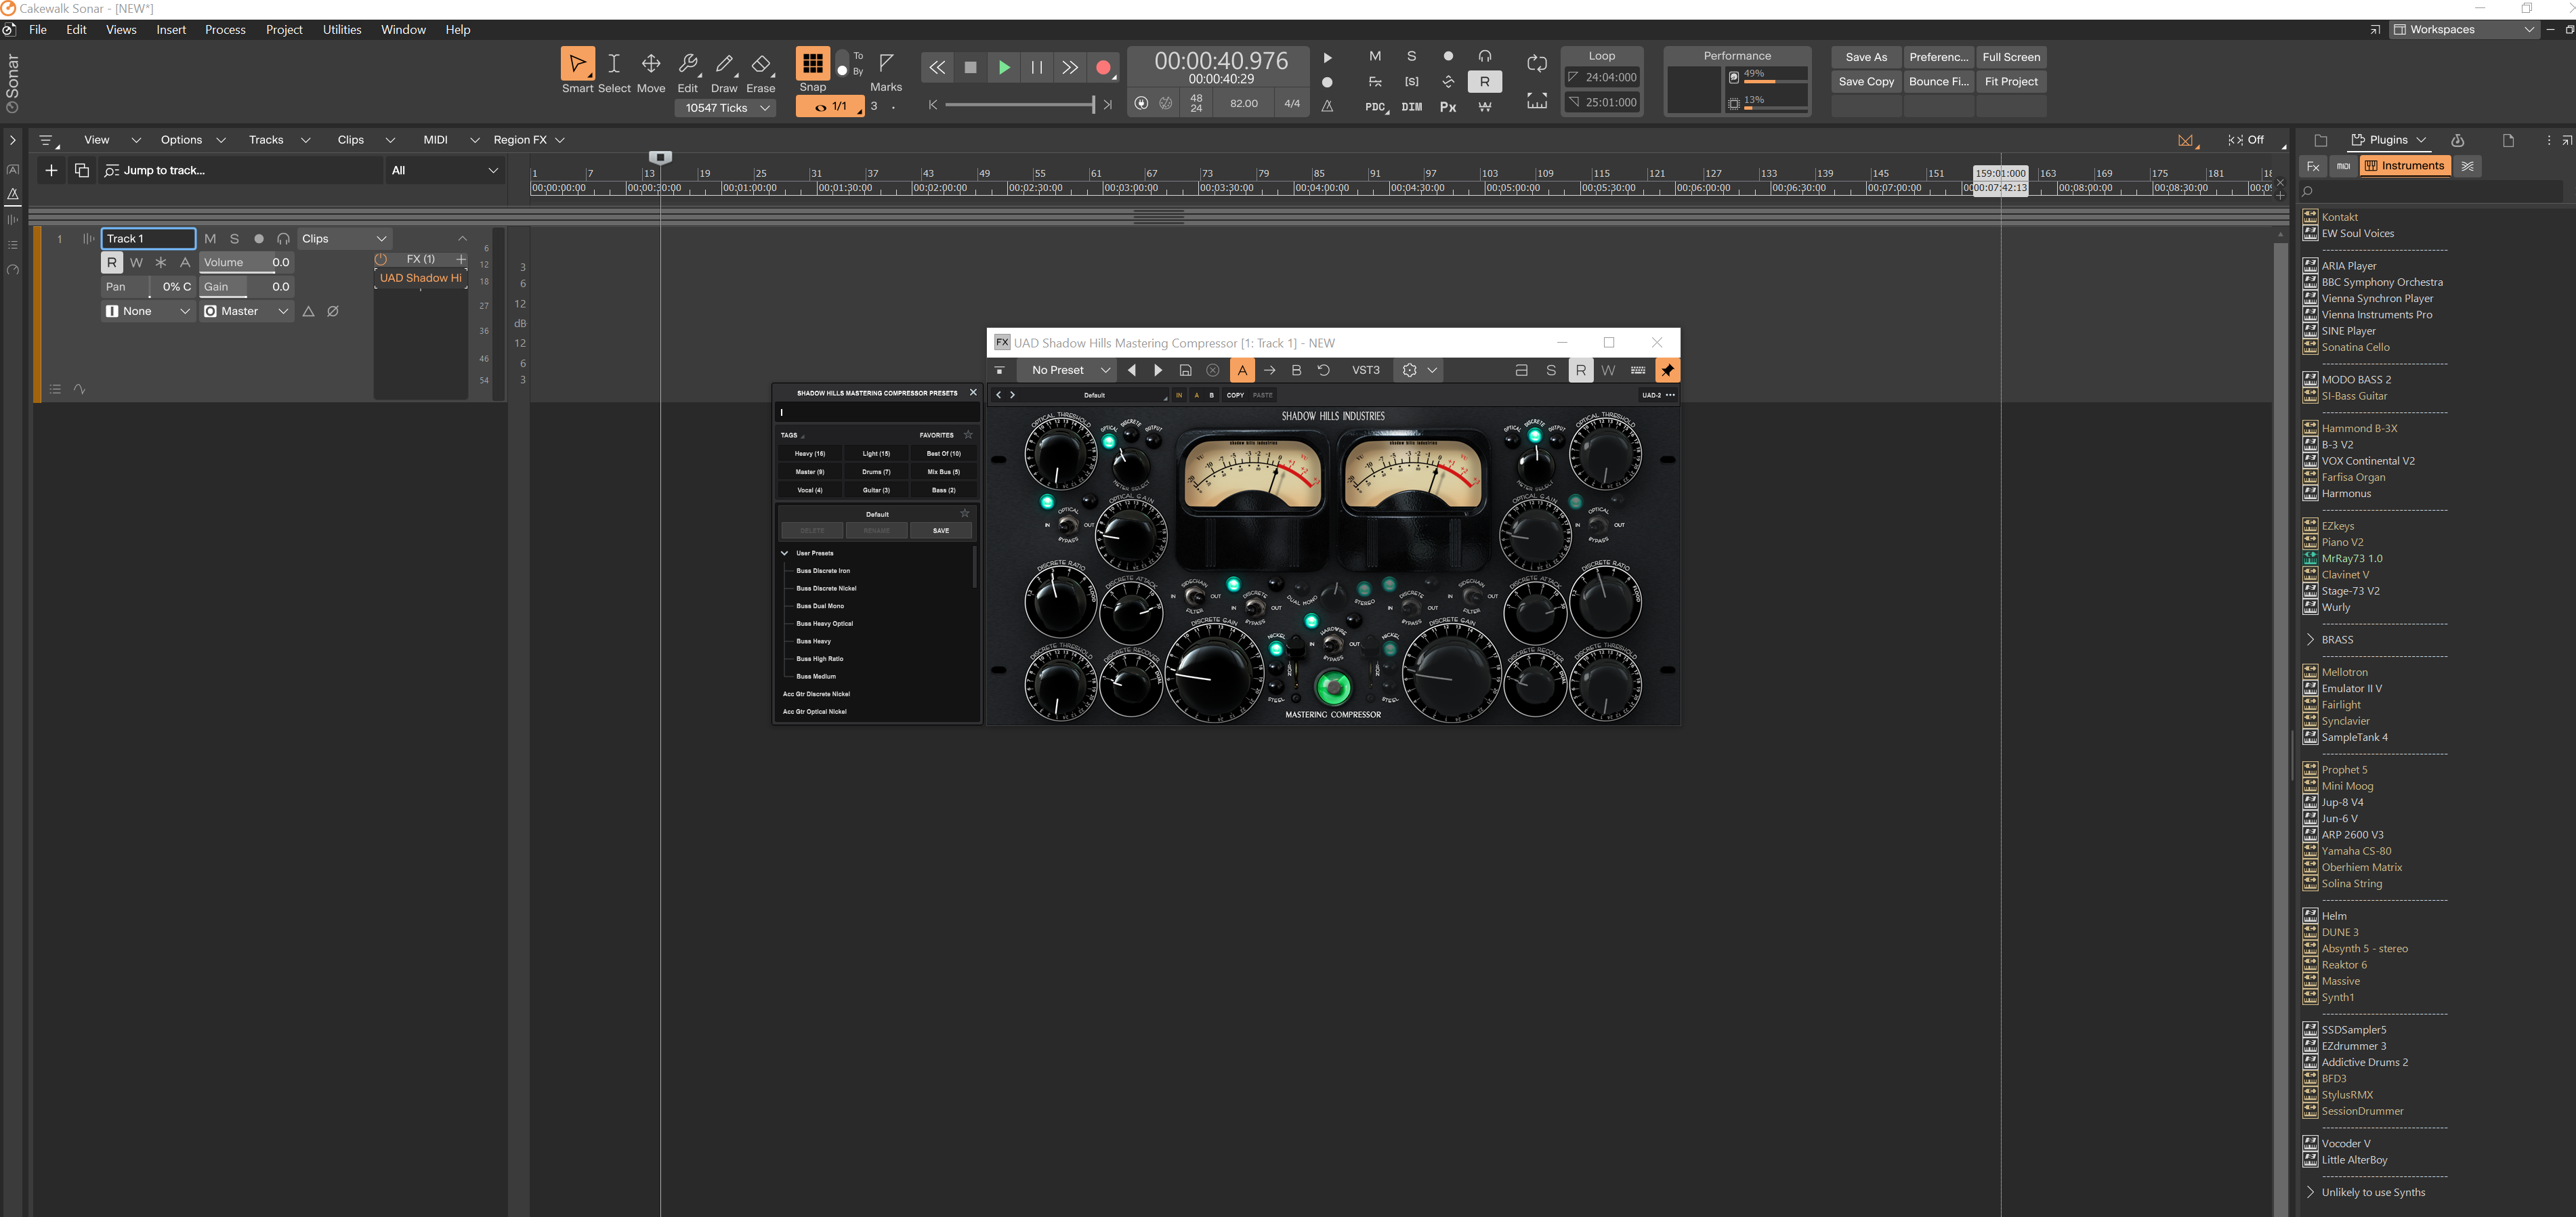Image resolution: width=2576 pixels, height=1217 pixels.
Task: Choose the Select tool
Action: 614,64
